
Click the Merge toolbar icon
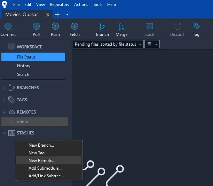tap(121, 26)
